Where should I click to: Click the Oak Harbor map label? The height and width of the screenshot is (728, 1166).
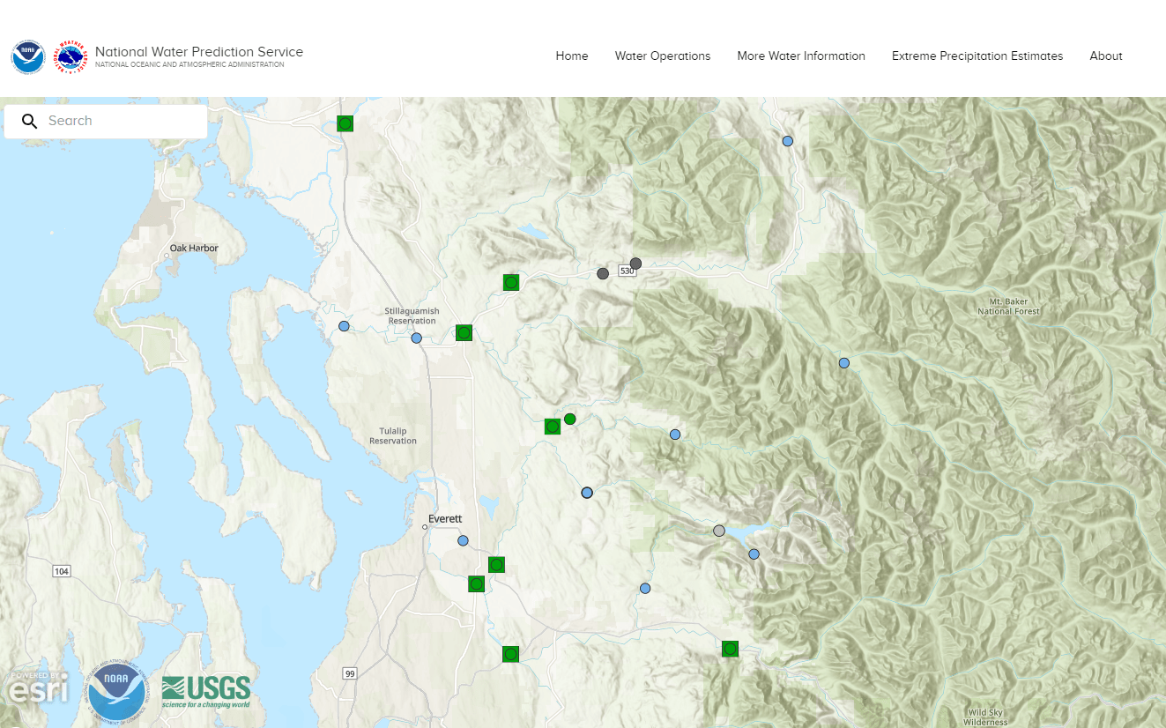click(x=194, y=249)
